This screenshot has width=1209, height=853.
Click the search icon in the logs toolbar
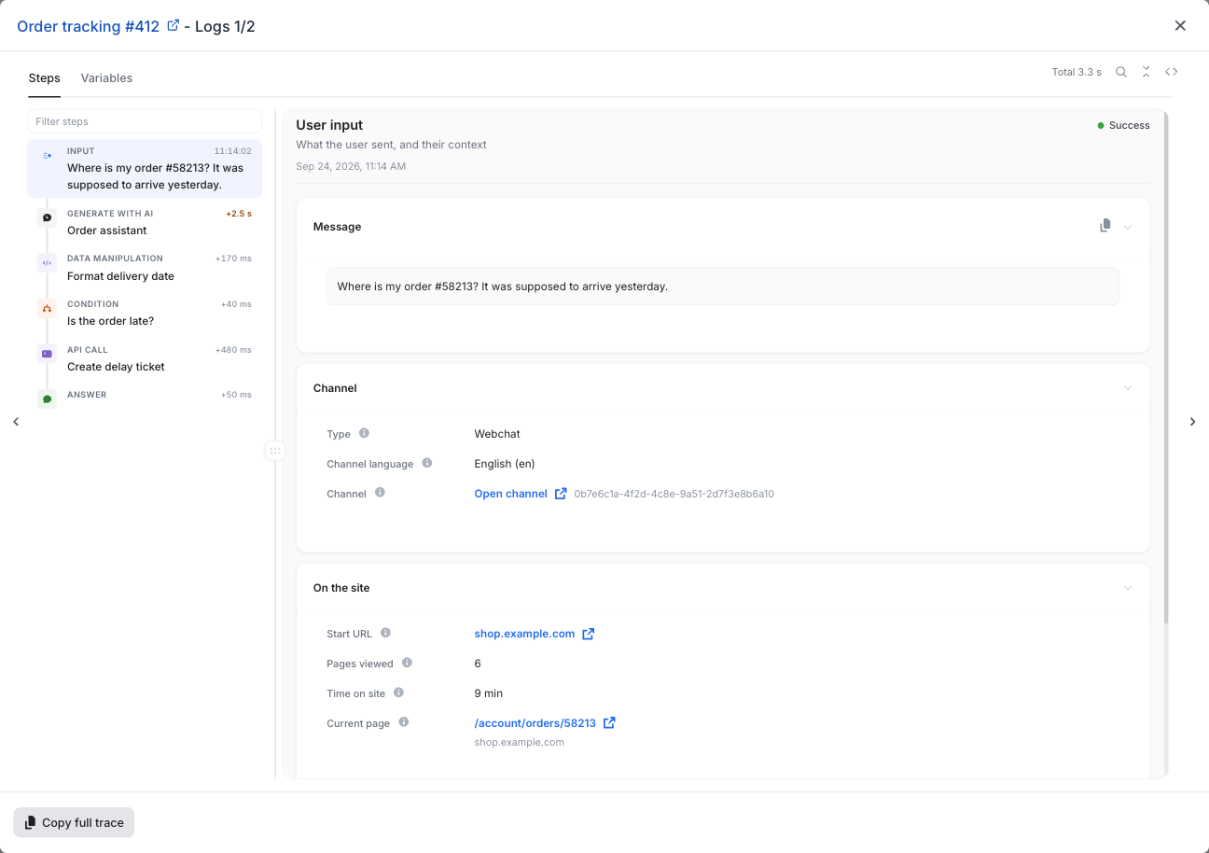pos(1121,72)
